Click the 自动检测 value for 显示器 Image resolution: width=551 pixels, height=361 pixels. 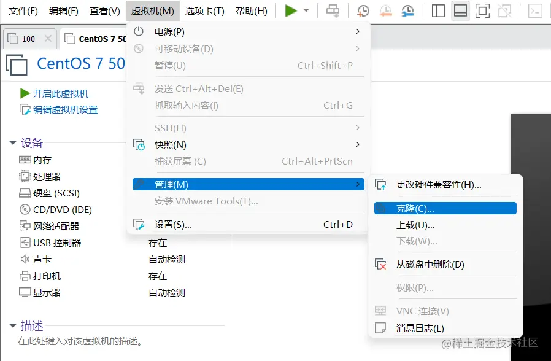(x=167, y=292)
